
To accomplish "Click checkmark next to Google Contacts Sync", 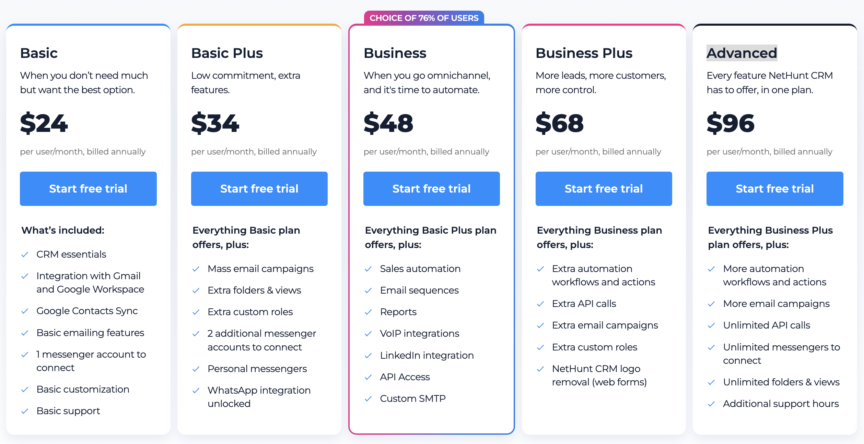I will point(25,311).
